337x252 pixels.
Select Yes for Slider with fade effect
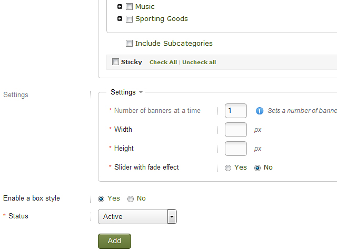[228, 168]
